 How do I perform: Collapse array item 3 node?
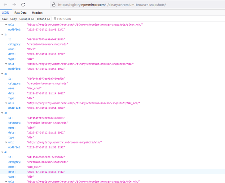point(2,113)
